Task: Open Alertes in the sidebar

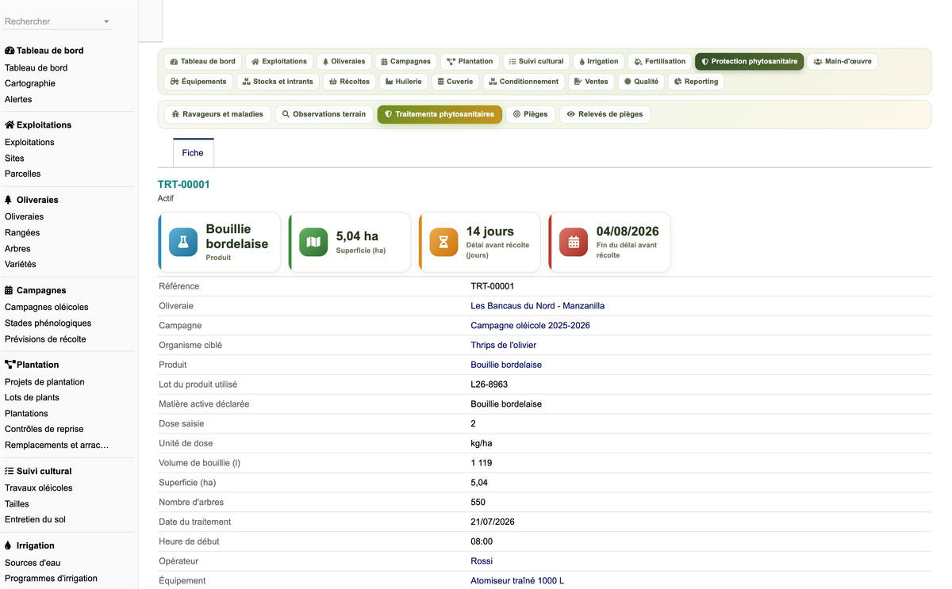Action: [x=18, y=99]
